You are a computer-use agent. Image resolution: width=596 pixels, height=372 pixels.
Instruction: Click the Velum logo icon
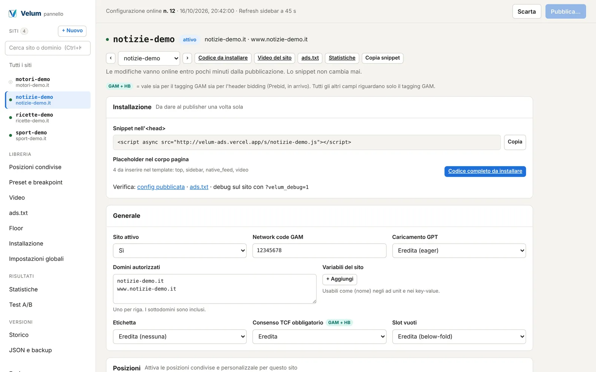click(13, 14)
